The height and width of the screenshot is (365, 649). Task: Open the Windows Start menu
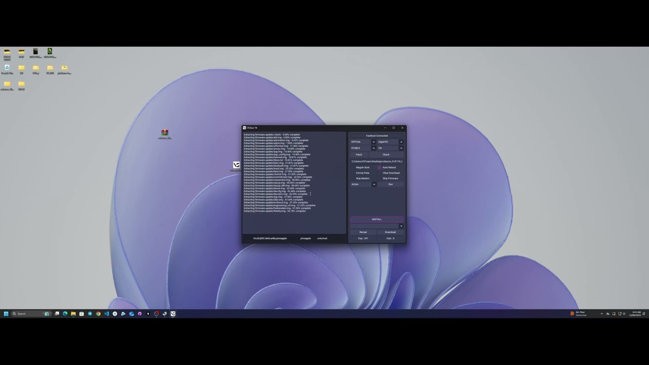coord(6,314)
